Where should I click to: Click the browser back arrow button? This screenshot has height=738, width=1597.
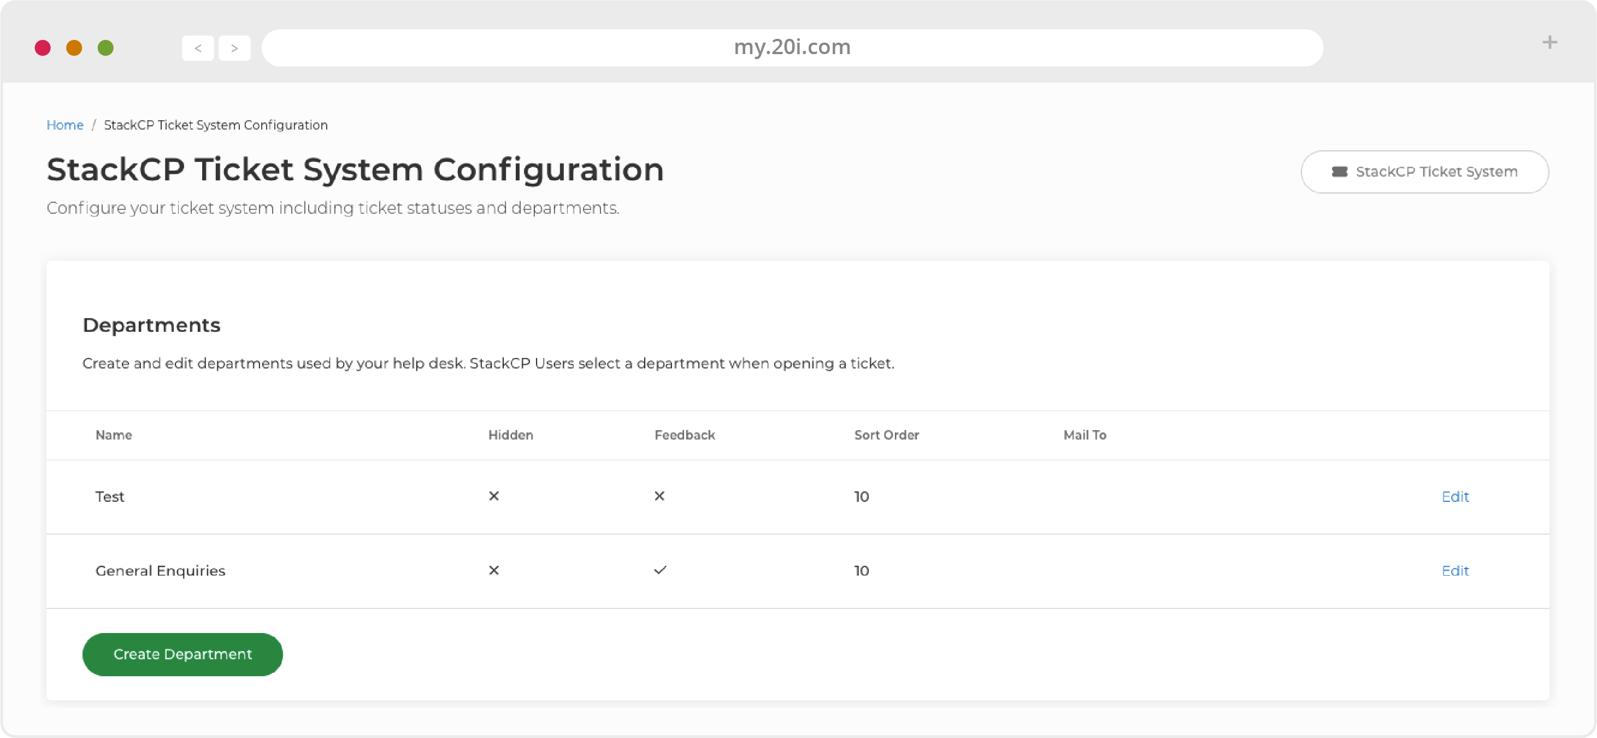(198, 48)
